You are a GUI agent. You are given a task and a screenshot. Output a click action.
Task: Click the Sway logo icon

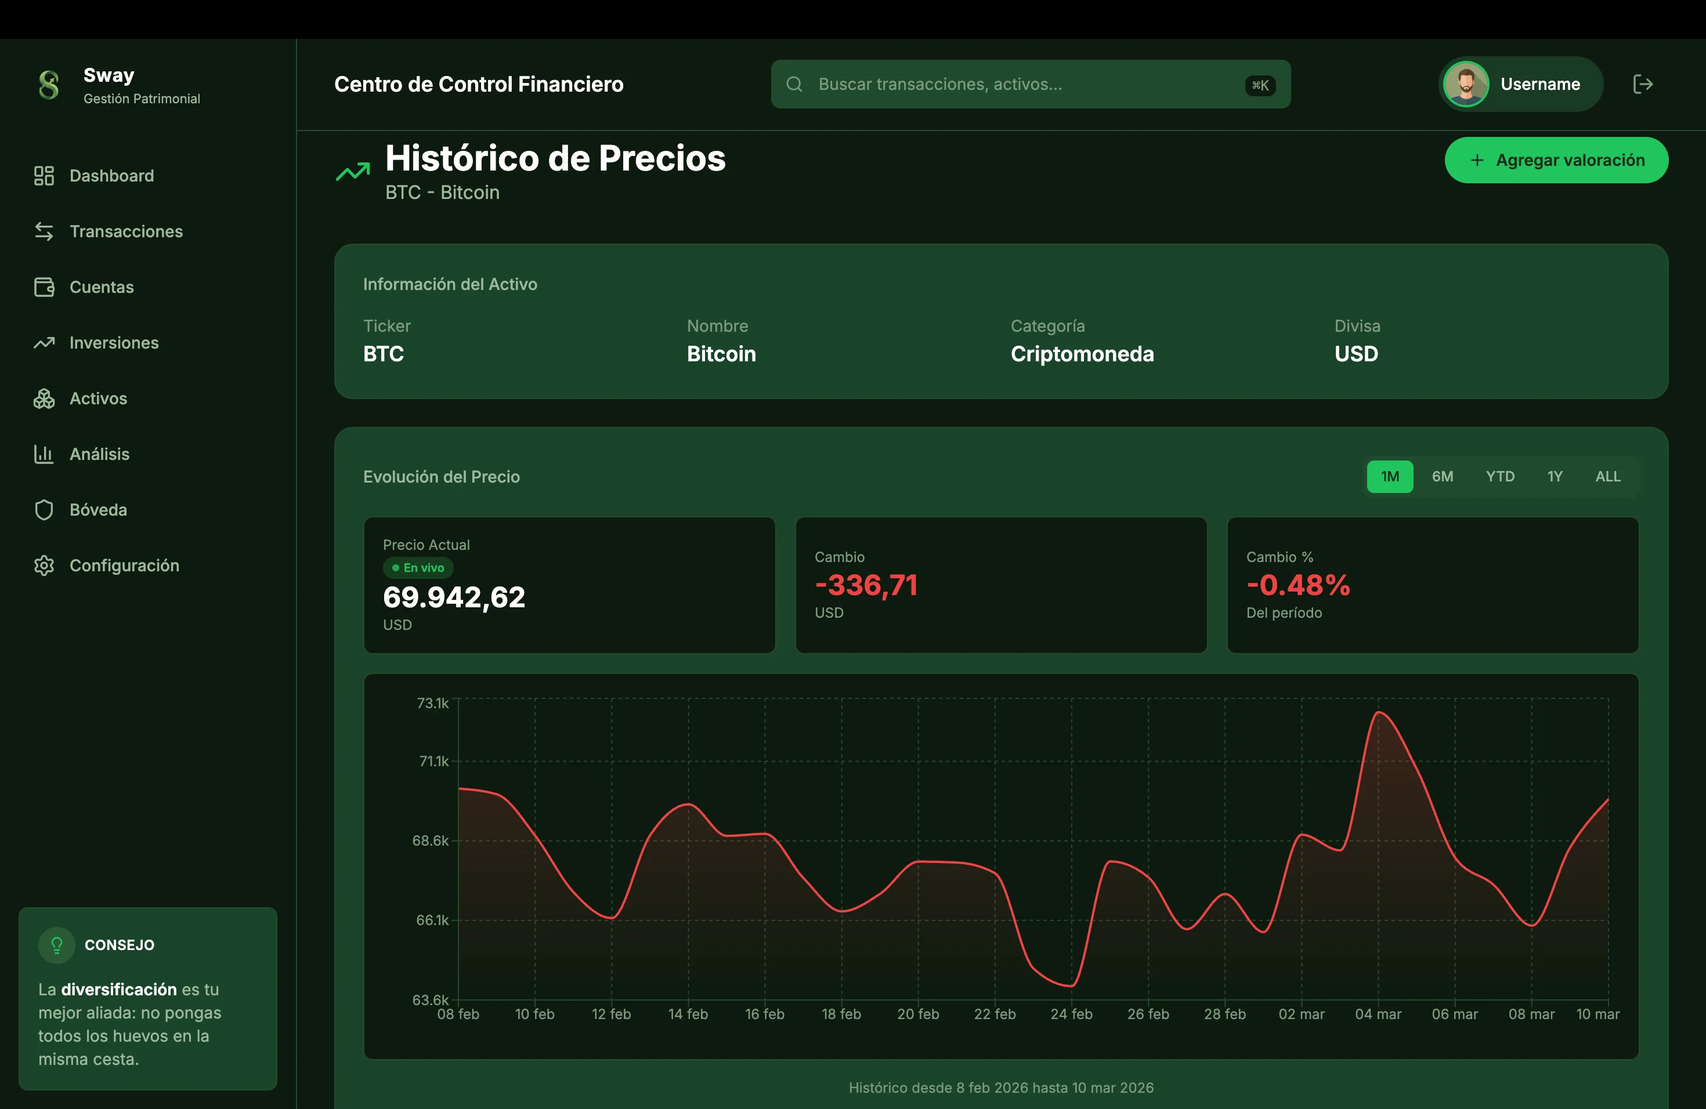[49, 85]
